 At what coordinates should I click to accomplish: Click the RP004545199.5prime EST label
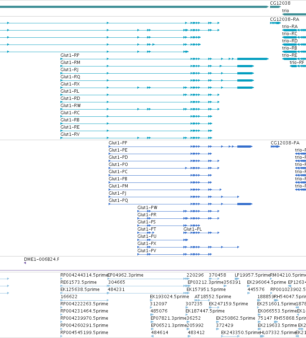coord(84,332)
